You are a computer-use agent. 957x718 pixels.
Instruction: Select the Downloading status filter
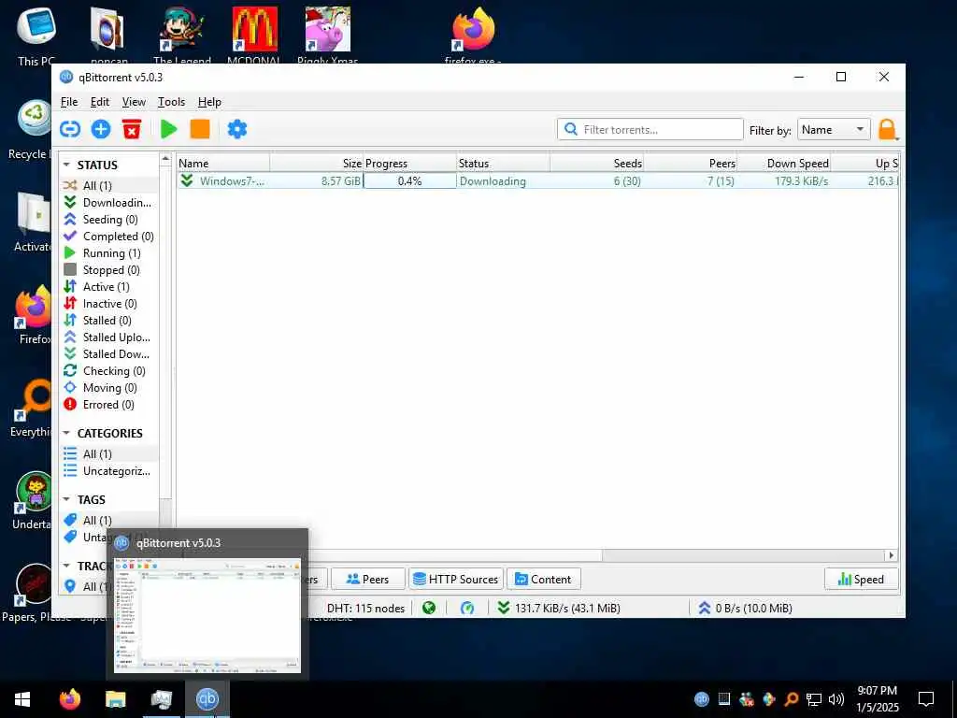[x=109, y=202]
